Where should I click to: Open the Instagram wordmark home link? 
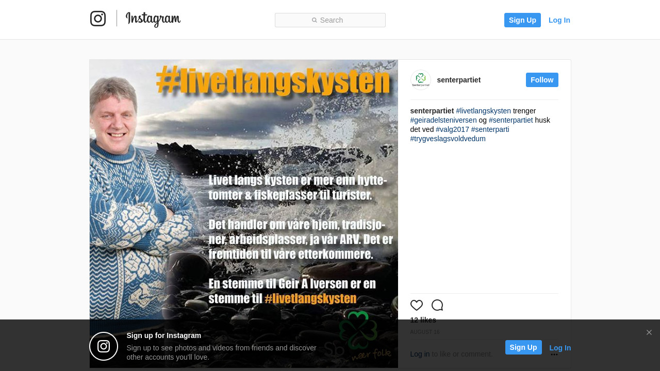[x=153, y=19]
